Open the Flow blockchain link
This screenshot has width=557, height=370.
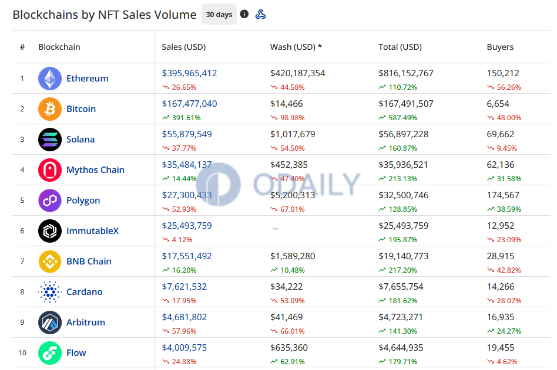pos(76,352)
